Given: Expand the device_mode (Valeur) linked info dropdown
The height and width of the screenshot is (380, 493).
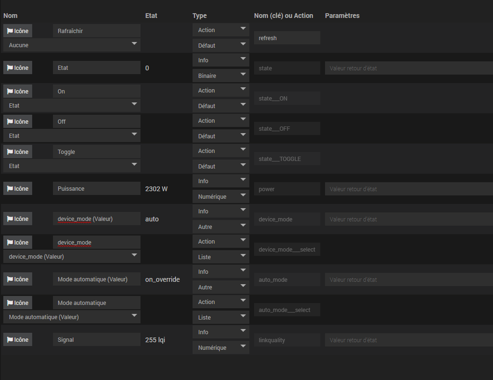Looking at the screenshot, I should click(x=71, y=257).
